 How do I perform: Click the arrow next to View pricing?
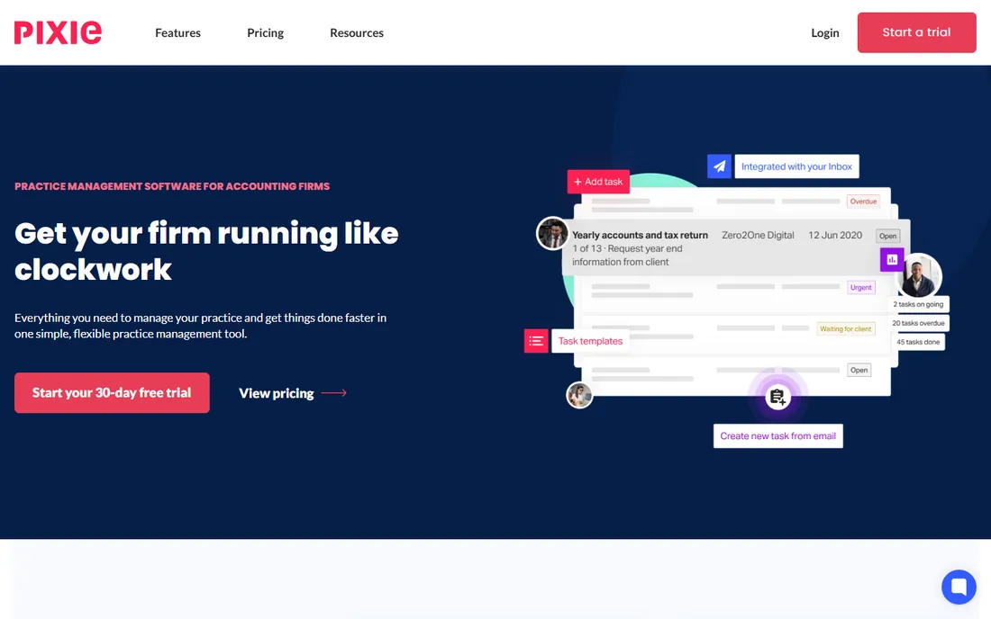click(x=333, y=393)
